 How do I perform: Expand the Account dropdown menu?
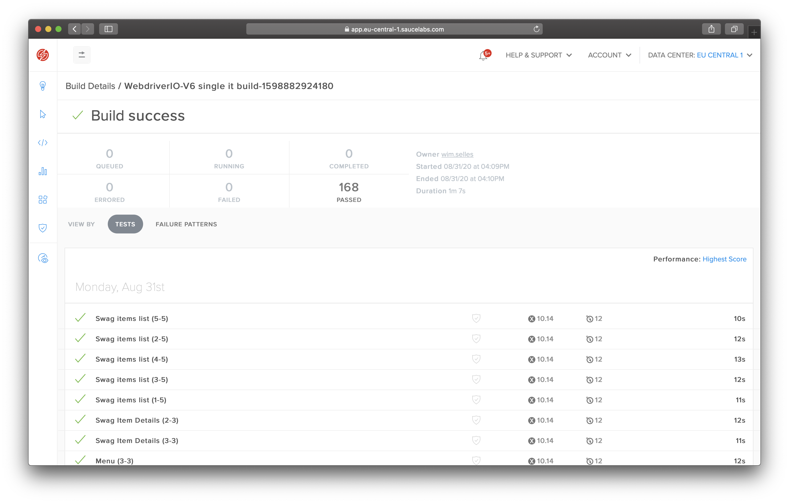pos(609,55)
